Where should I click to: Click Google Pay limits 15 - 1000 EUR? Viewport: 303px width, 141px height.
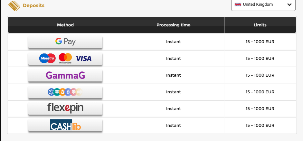click(260, 42)
